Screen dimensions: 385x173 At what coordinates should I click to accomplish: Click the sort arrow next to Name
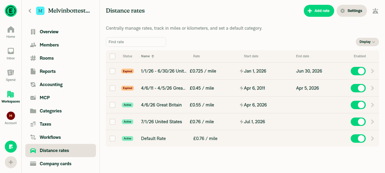[153, 56]
